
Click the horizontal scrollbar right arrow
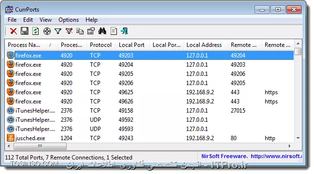pos(289,146)
